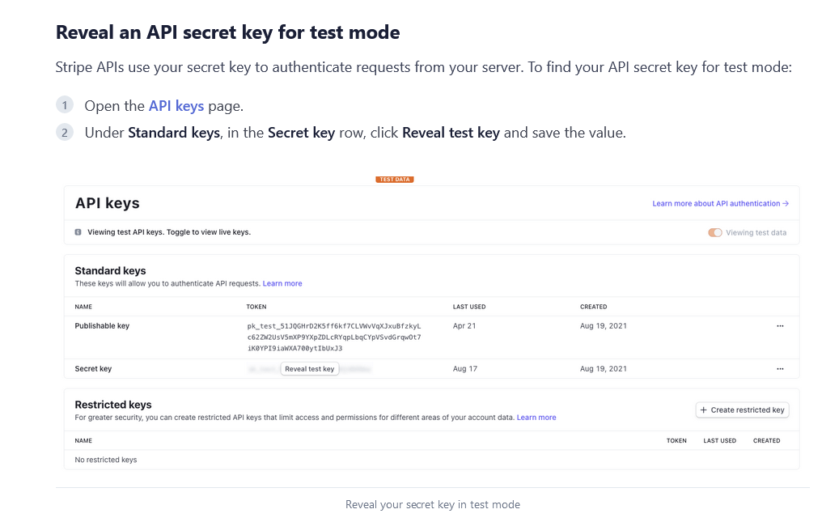Click the LAST USED column header
Screen dimensions: 839x522
coord(469,307)
